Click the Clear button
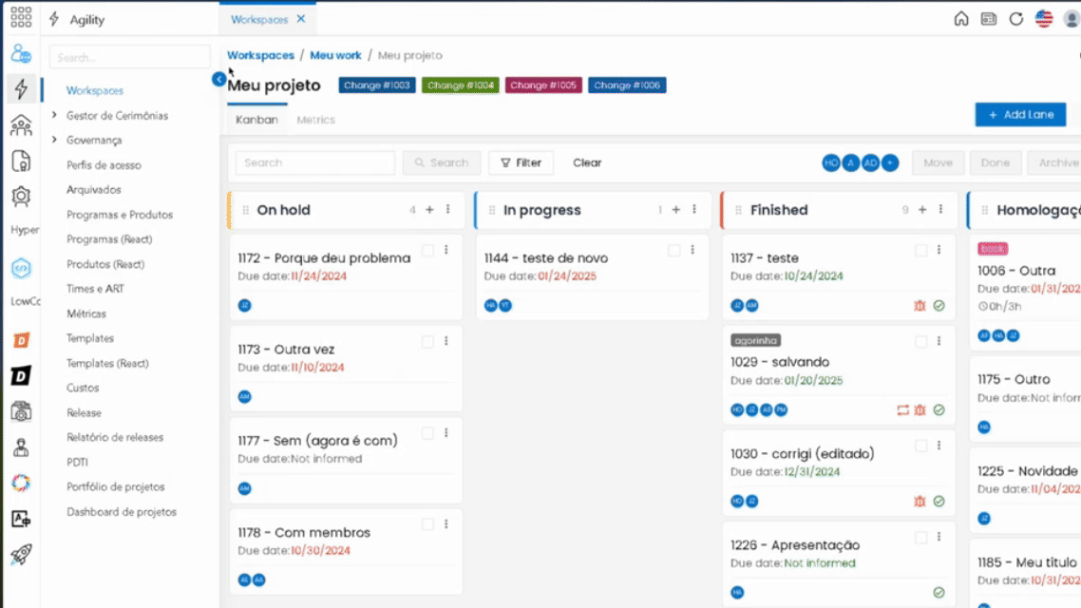The height and width of the screenshot is (608, 1081). [x=587, y=162]
